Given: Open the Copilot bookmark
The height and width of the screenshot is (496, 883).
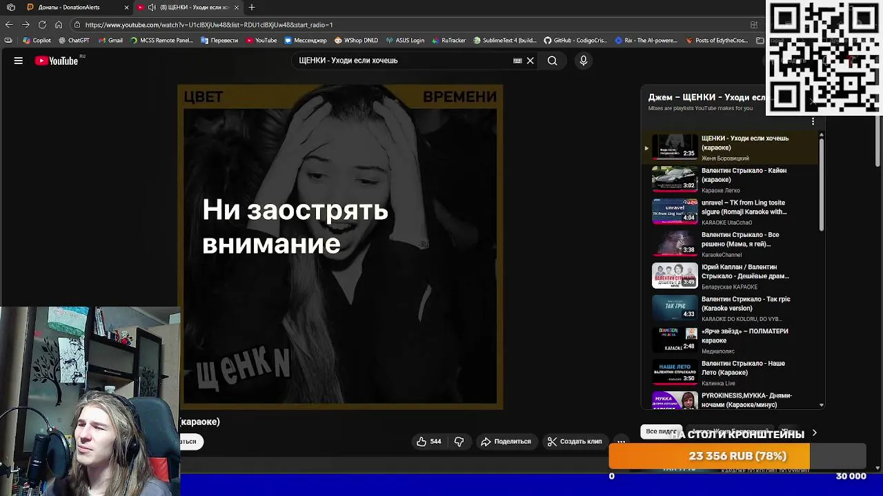Looking at the screenshot, I should 37,41.
